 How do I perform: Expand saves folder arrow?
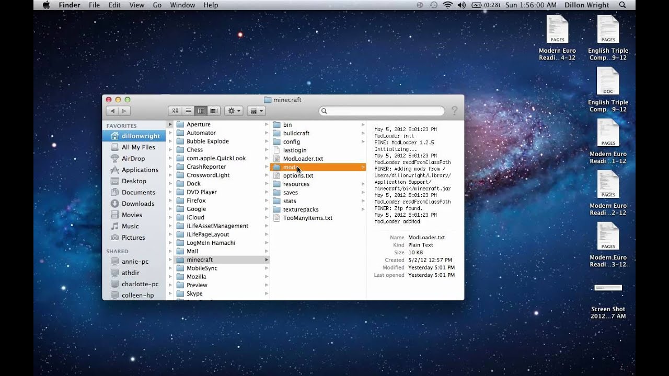[363, 193]
